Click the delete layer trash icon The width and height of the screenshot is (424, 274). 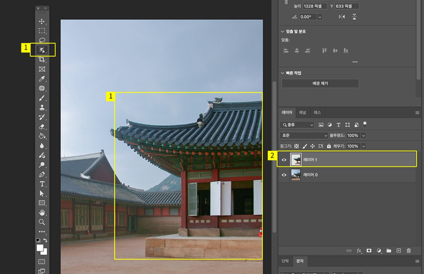pos(409,250)
